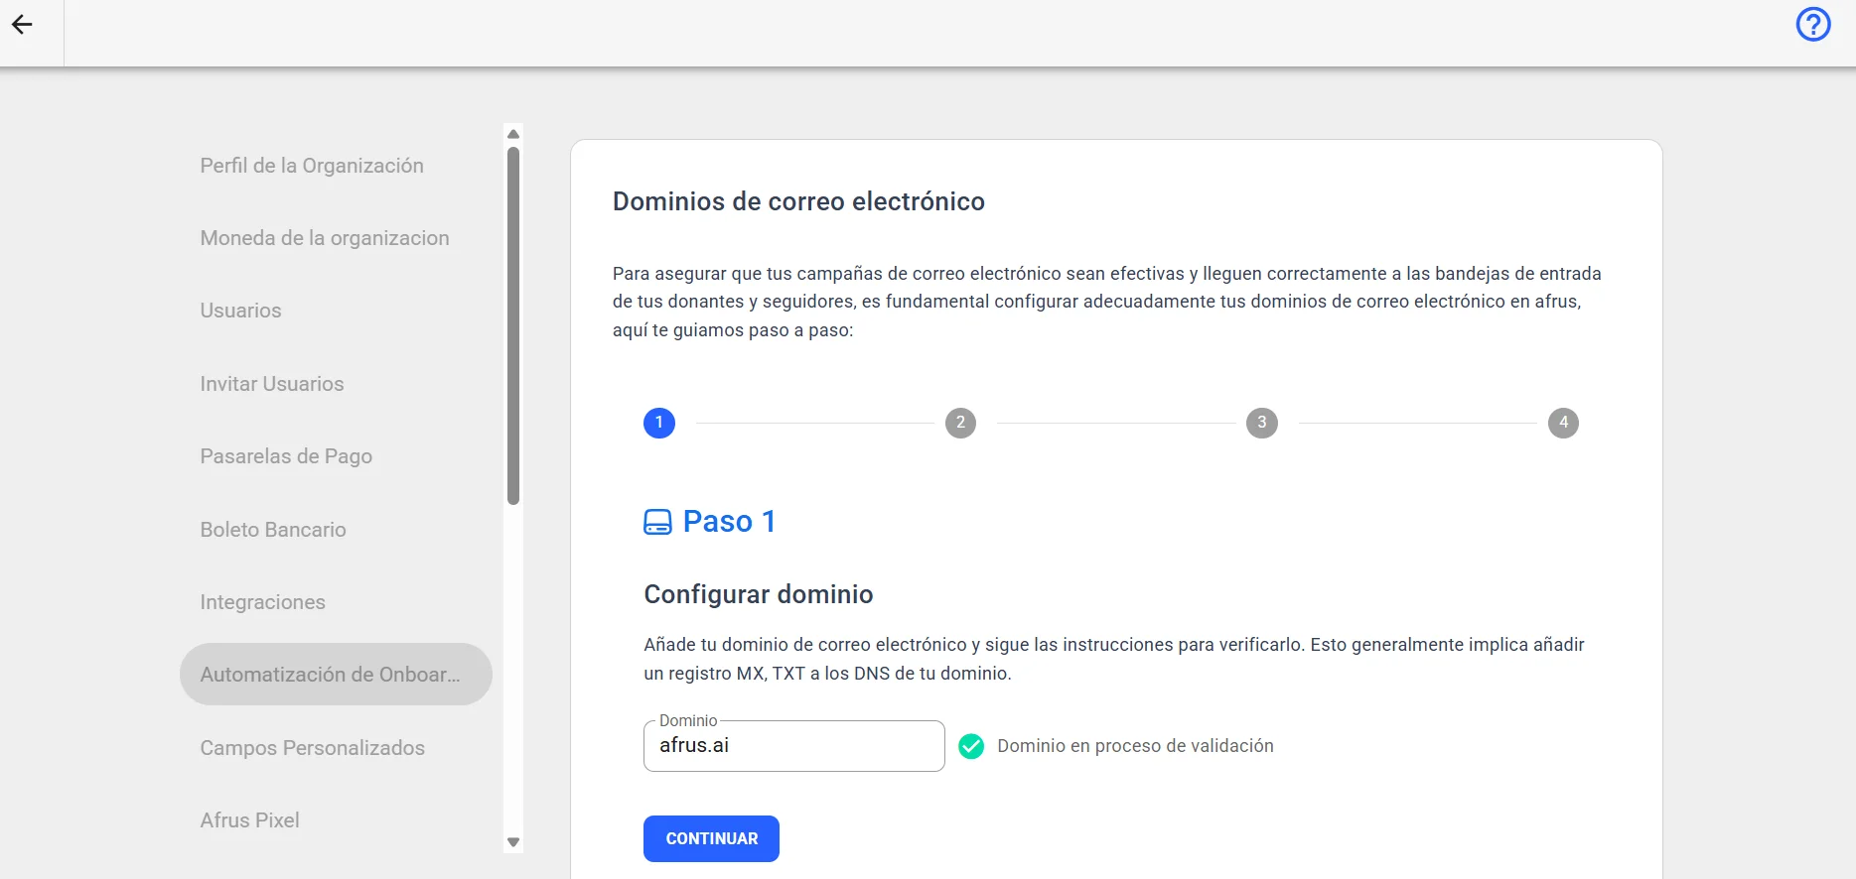Select step 1 in the stepper
Screen dimensions: 1856x879
[659, 423]
